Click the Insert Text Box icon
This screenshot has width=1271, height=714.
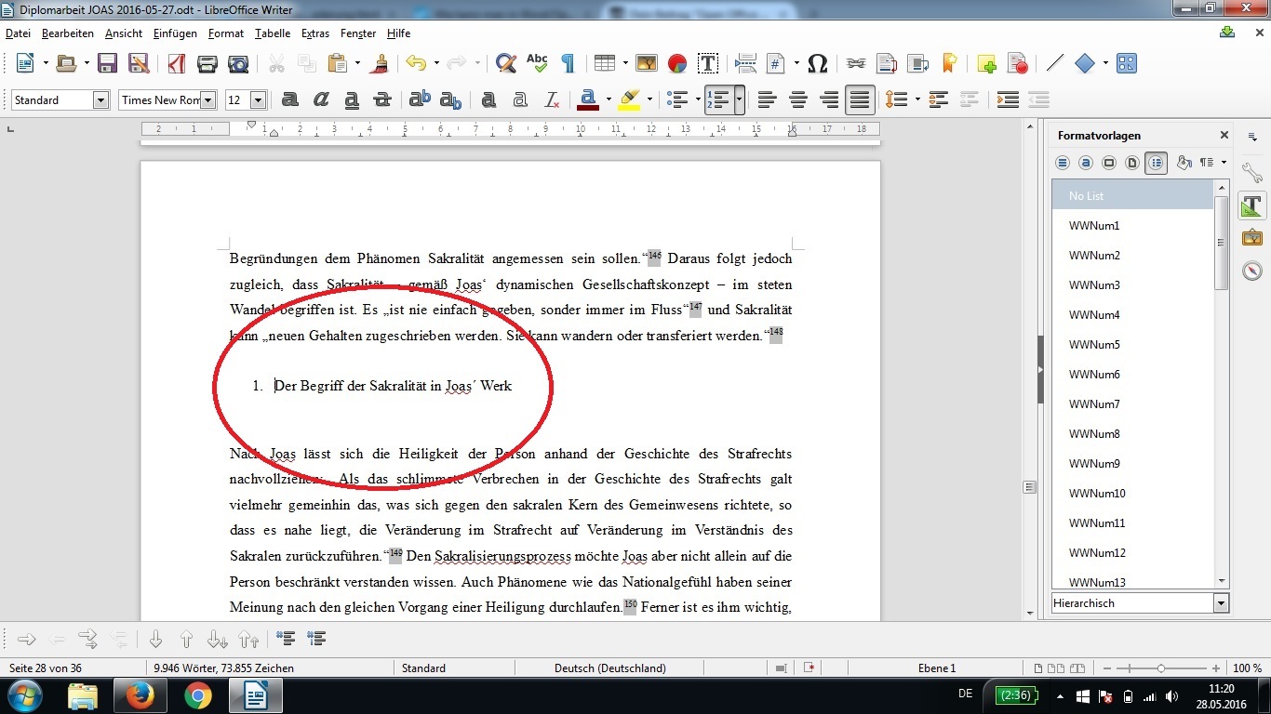[x=708, y=63]
